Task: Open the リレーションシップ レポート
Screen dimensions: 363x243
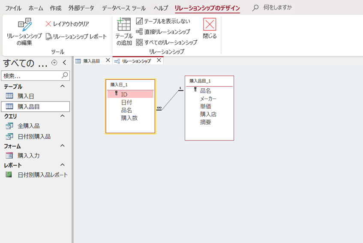Action: (x=76, y=37)
